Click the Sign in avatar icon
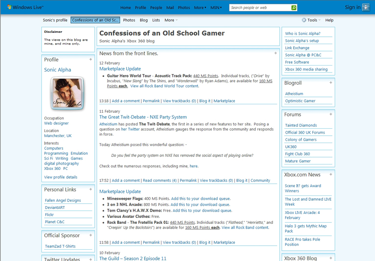The width and height of the screenshot is (375, 261). click(366, 7)
